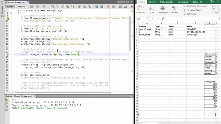Click the Find Previous Occurrence icon in the NetBeans toolbar
The image size is (221, 124).
[58, 7]
